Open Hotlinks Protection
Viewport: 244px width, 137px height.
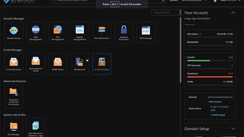(124, 32)
